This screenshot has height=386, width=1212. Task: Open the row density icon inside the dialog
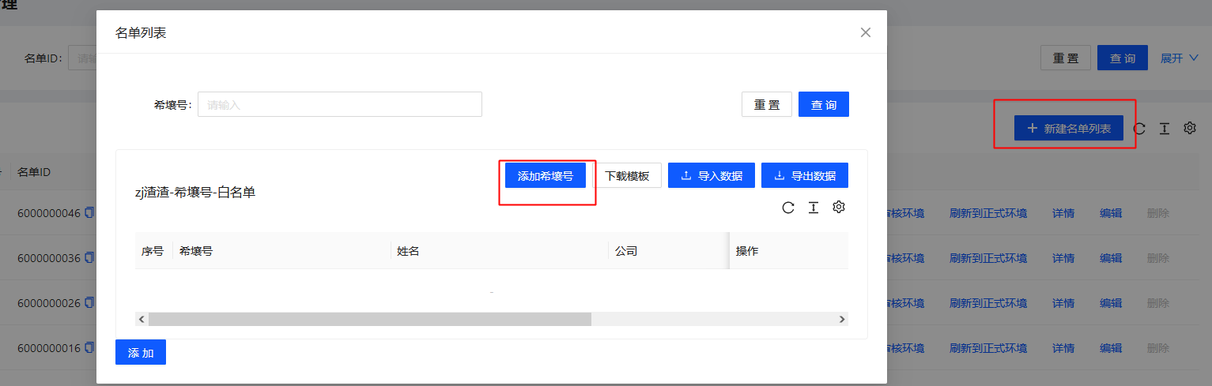point(813,208)
